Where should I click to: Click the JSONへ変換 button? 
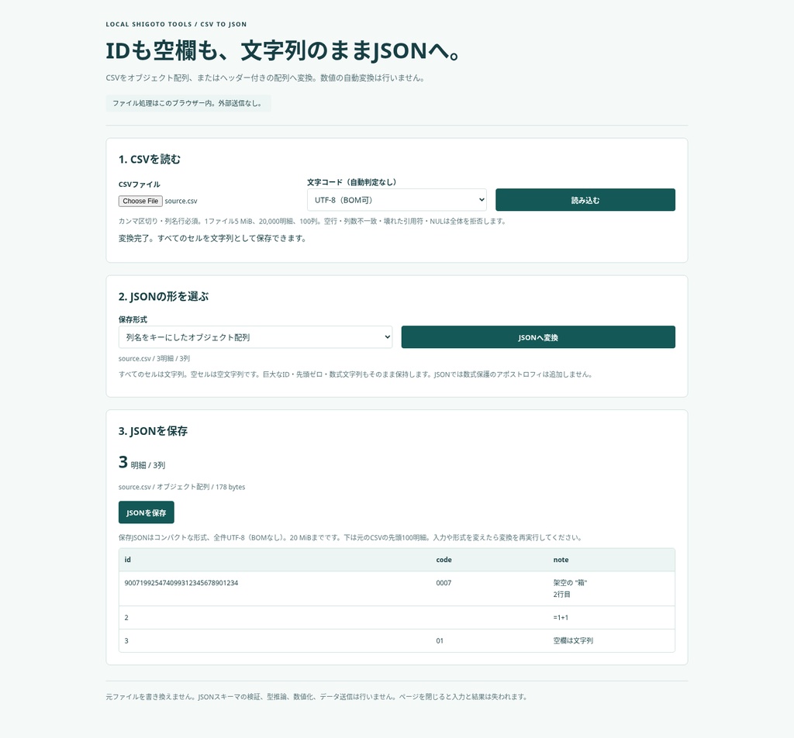click(x=538, y=337)
